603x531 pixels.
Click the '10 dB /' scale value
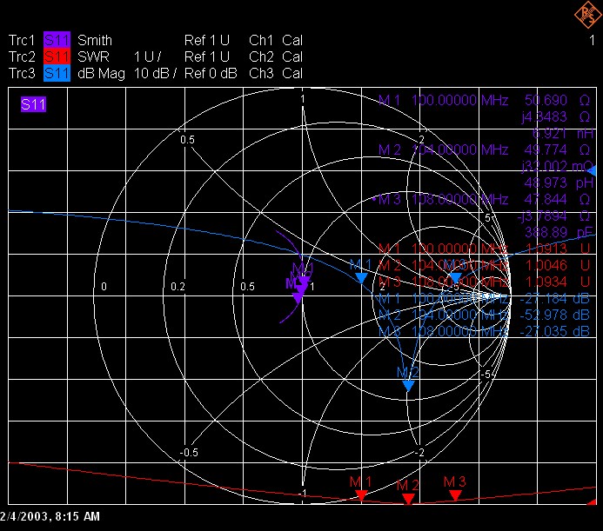click(155, 73)
